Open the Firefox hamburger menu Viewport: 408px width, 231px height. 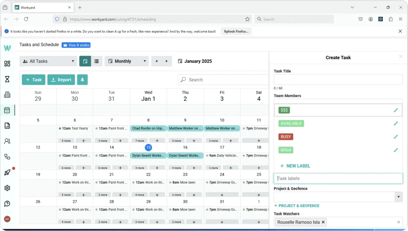[400, 19]
